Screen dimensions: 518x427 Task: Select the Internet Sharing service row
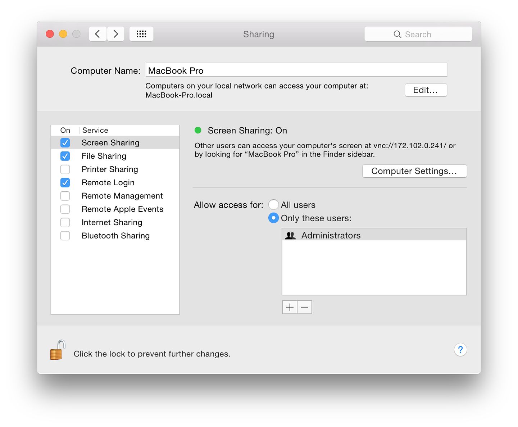115,223
